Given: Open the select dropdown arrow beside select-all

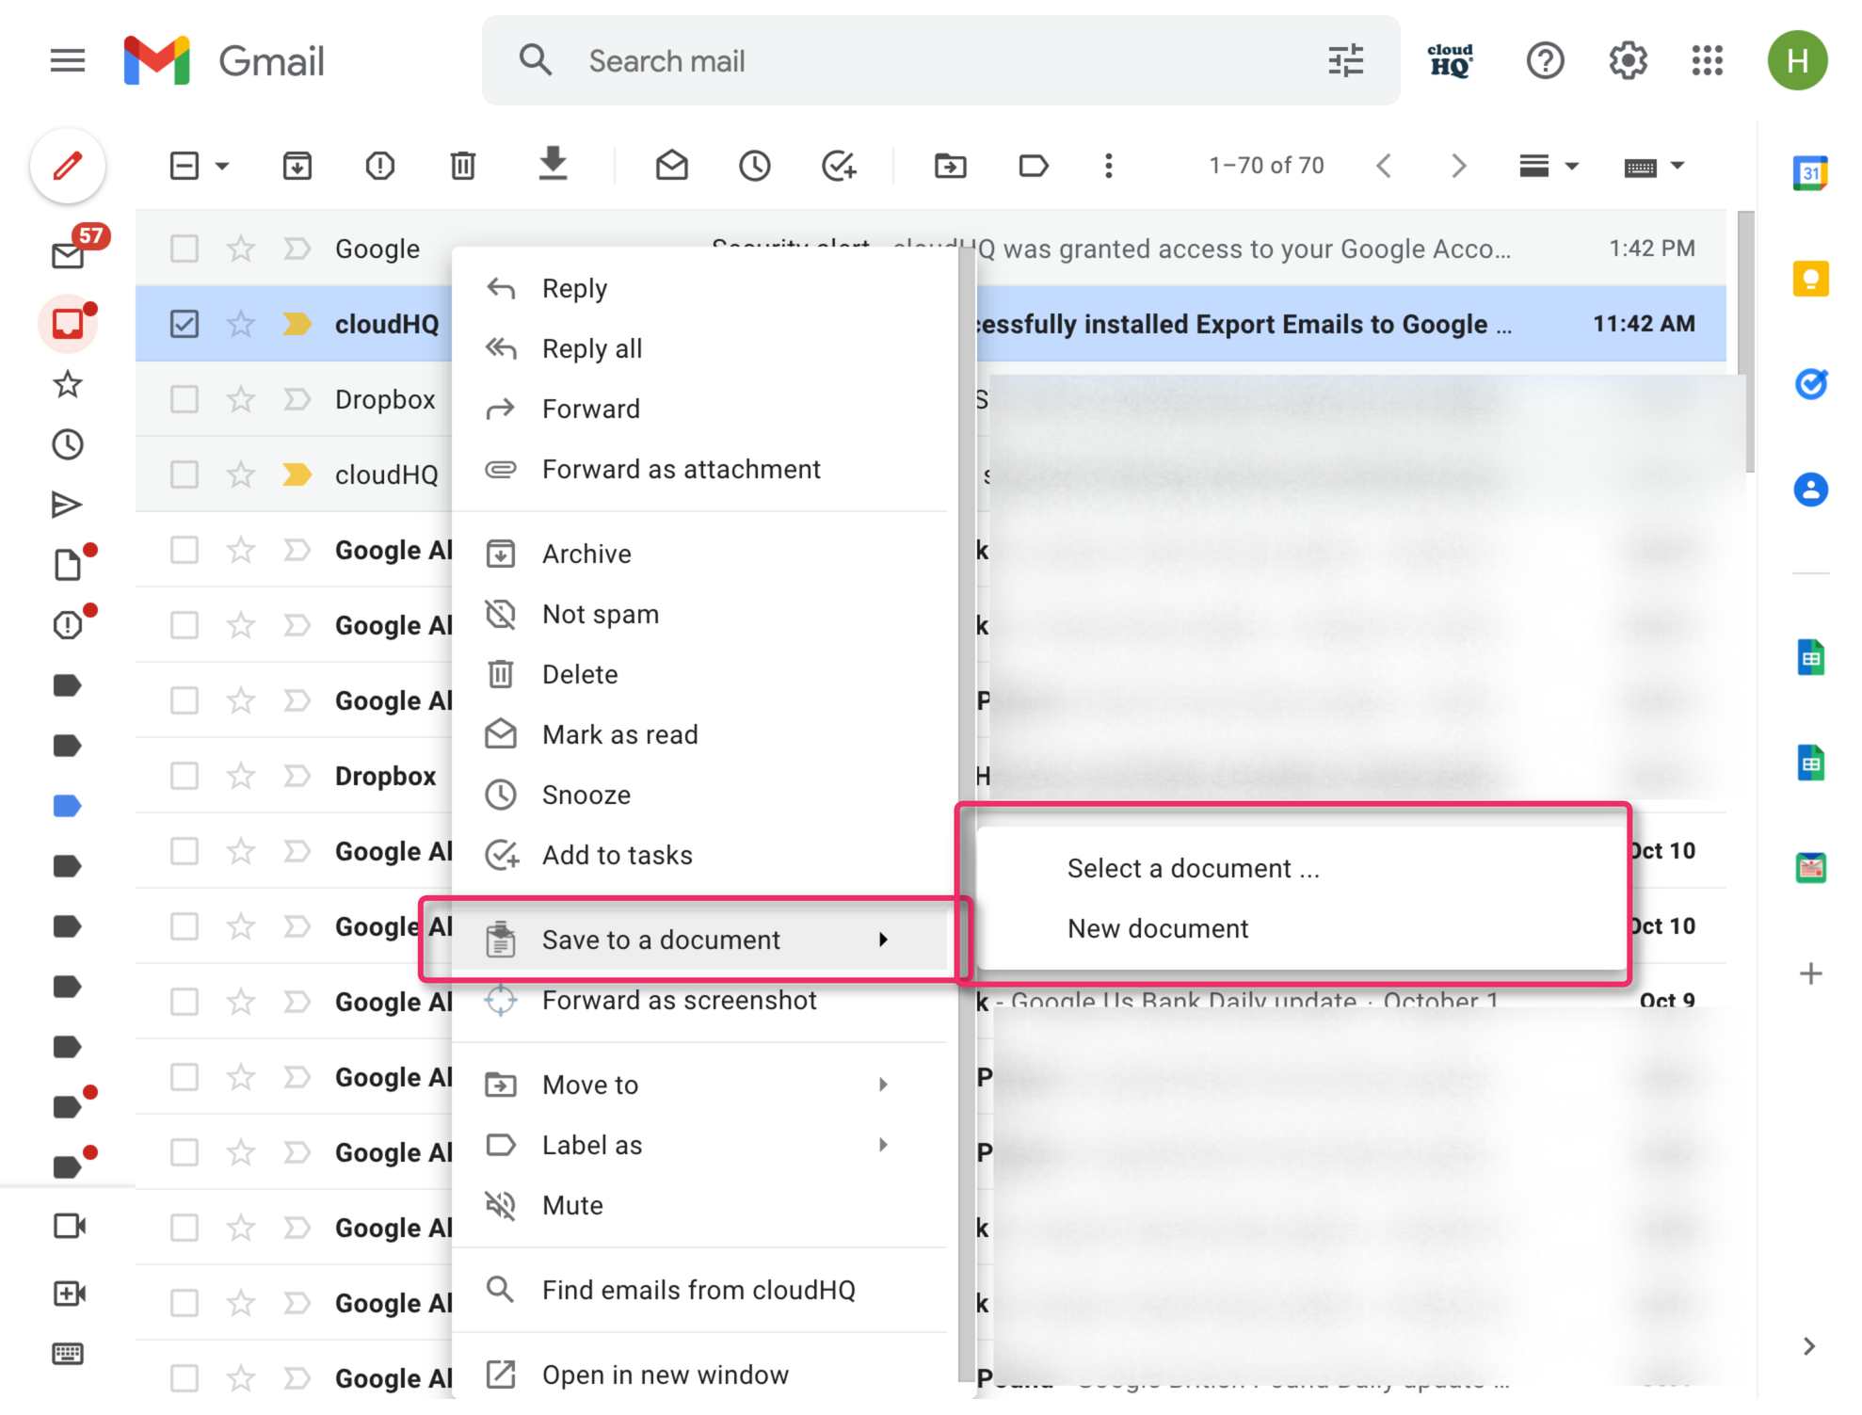Looking at the screenshot, I should (222, 167).
